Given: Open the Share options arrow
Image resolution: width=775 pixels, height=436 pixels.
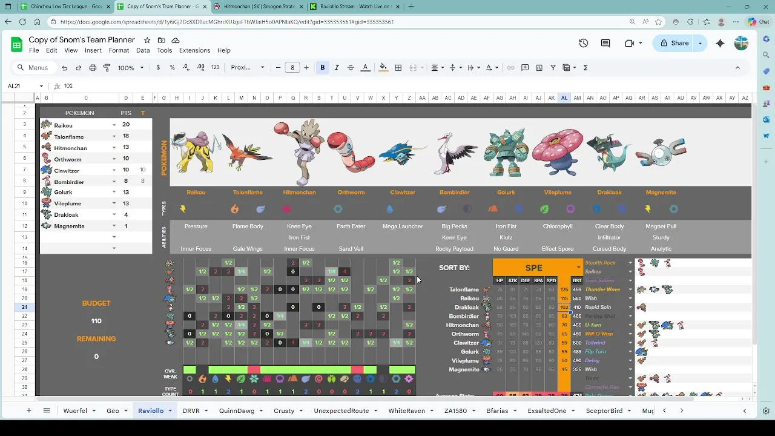Looking at the screenshot, I should click(x=700, y=43).
